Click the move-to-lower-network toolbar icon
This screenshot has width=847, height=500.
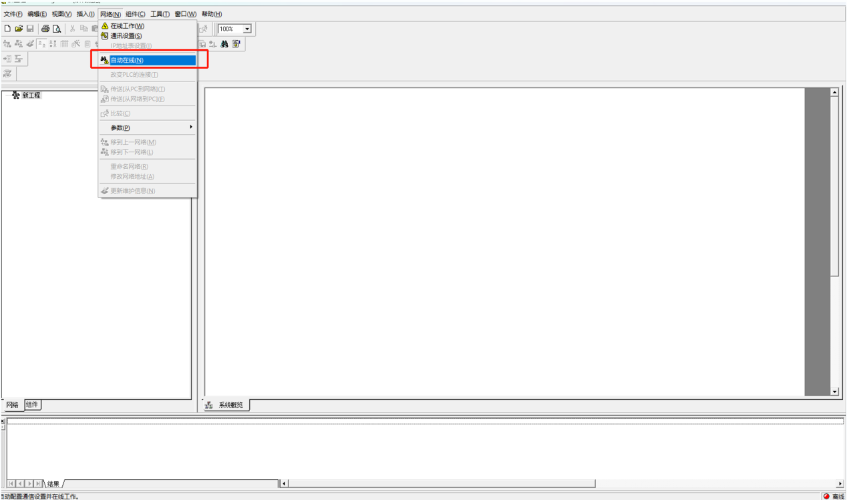19,44
